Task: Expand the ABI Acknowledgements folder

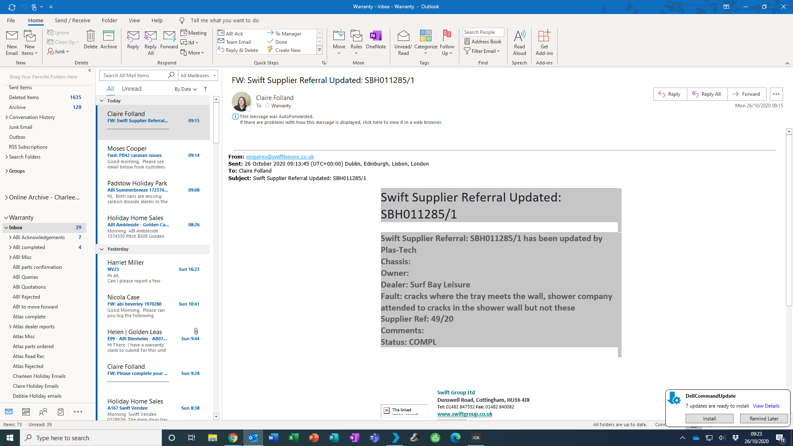Action: [x=10, y=237]
